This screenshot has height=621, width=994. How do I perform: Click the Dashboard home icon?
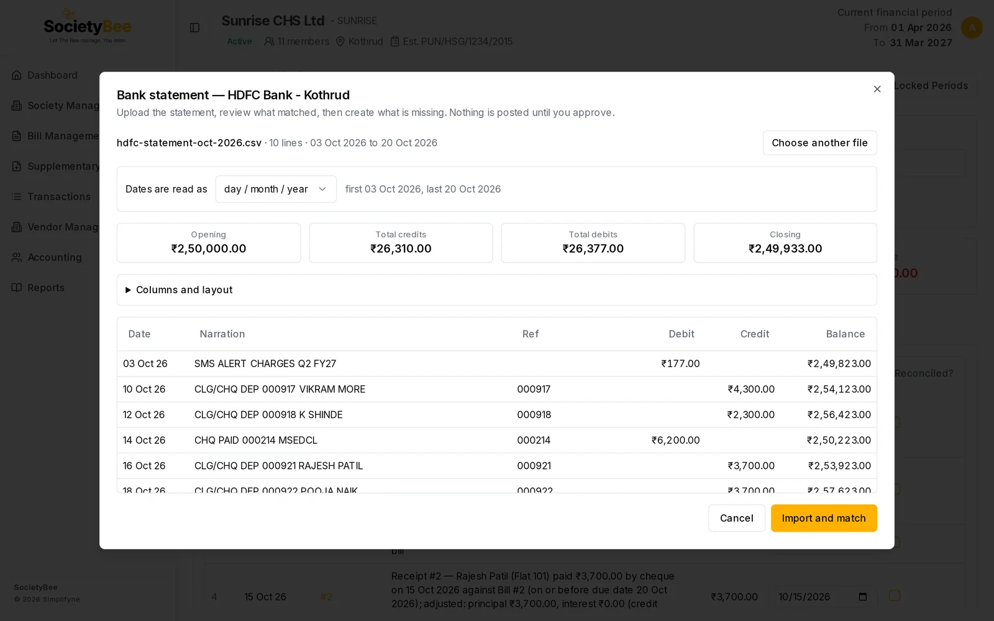coord(17,75)
